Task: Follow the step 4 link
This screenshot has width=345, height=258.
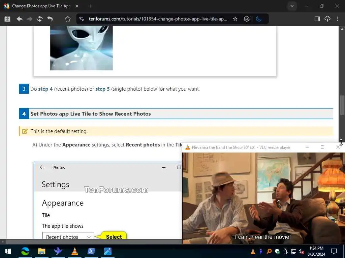Action: [x=45, y=89]
